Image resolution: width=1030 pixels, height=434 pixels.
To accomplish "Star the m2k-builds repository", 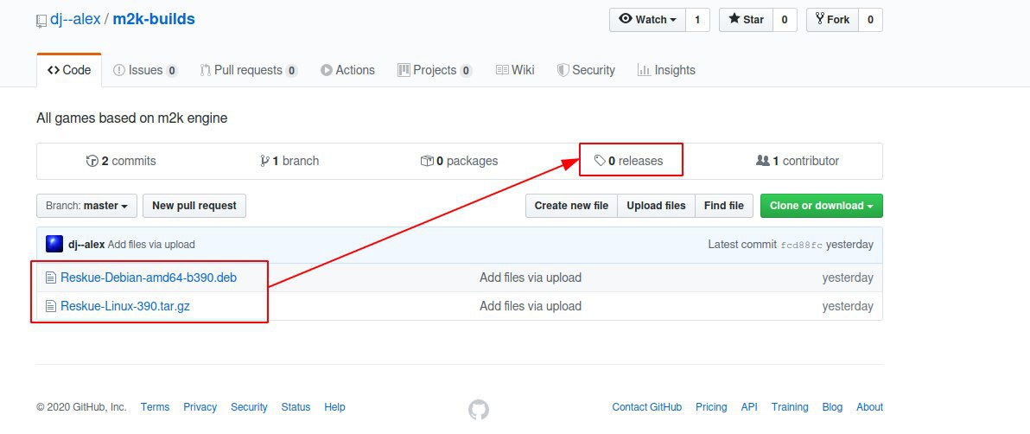I will pos(747,20).
